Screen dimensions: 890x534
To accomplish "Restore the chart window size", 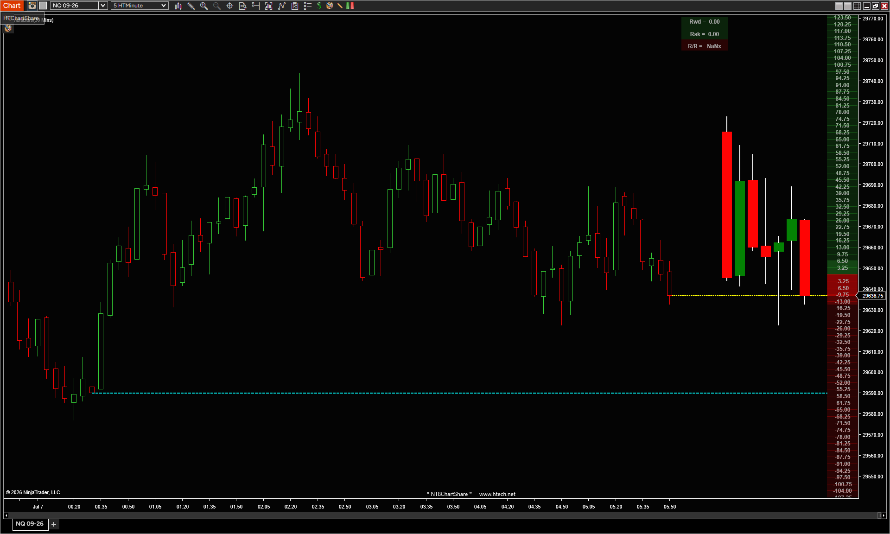I will coord(875,6).
